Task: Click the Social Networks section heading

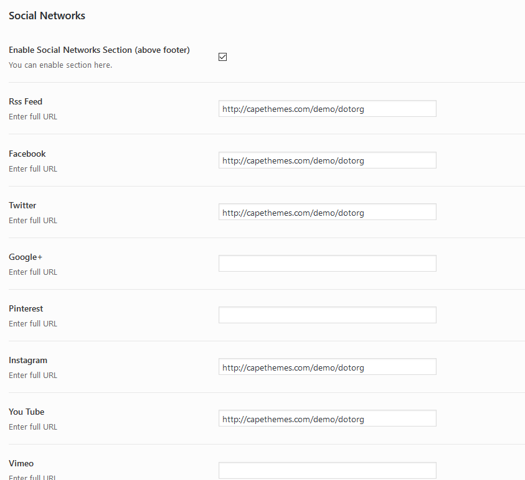Action: (x=47, y=16)
